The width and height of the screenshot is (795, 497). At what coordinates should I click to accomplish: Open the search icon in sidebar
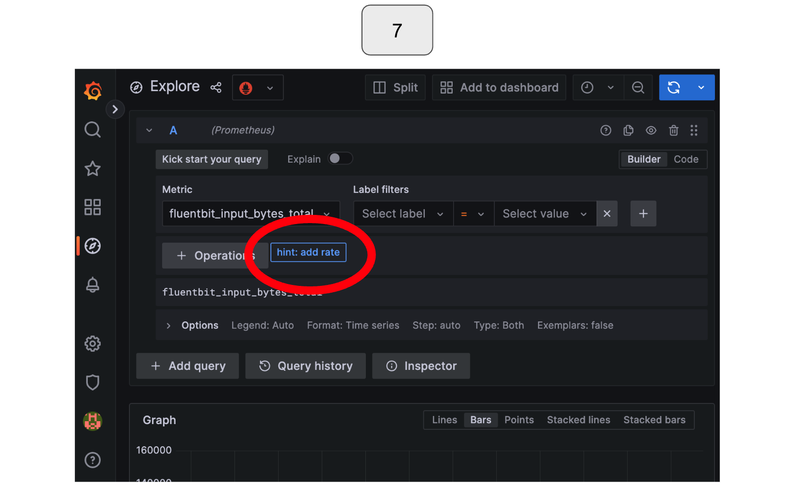pos(93,130)
